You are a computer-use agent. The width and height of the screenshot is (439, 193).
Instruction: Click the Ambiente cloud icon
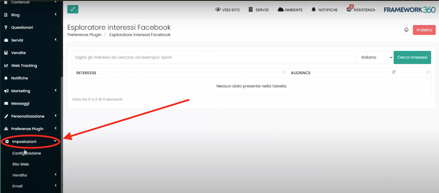click(x=281, y=10)
